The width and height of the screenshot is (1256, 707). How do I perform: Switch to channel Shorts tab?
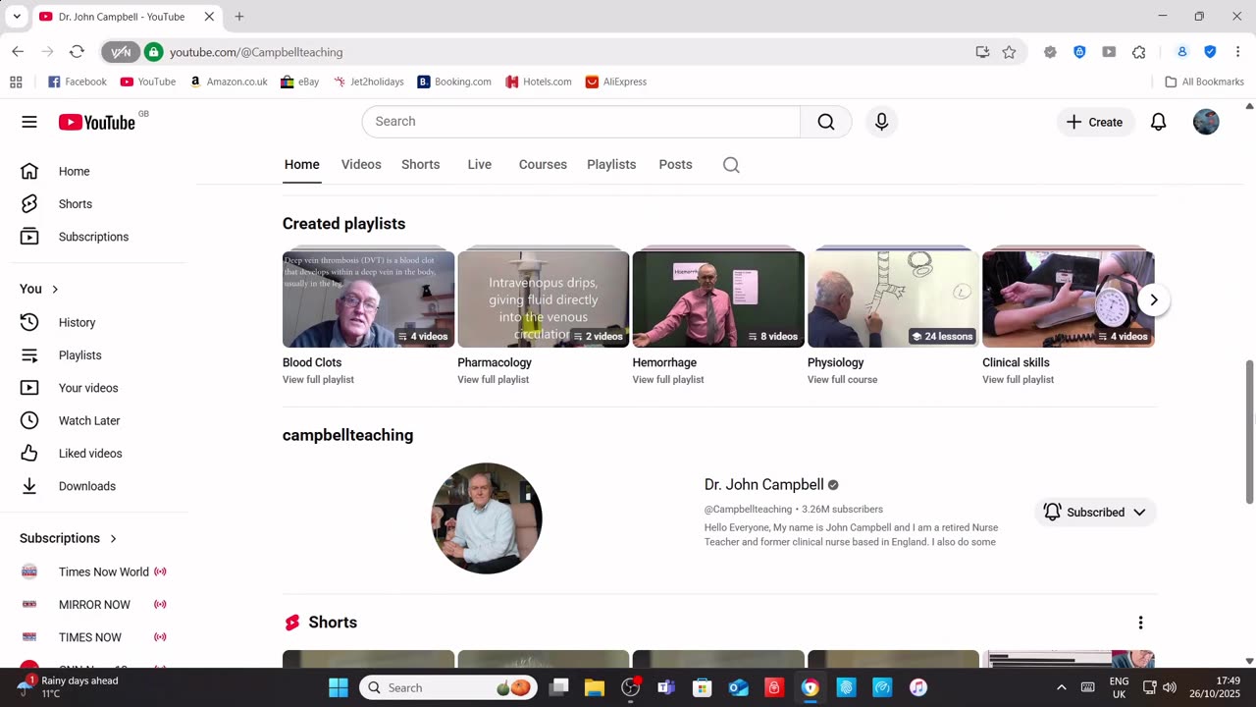coord(420,165)
